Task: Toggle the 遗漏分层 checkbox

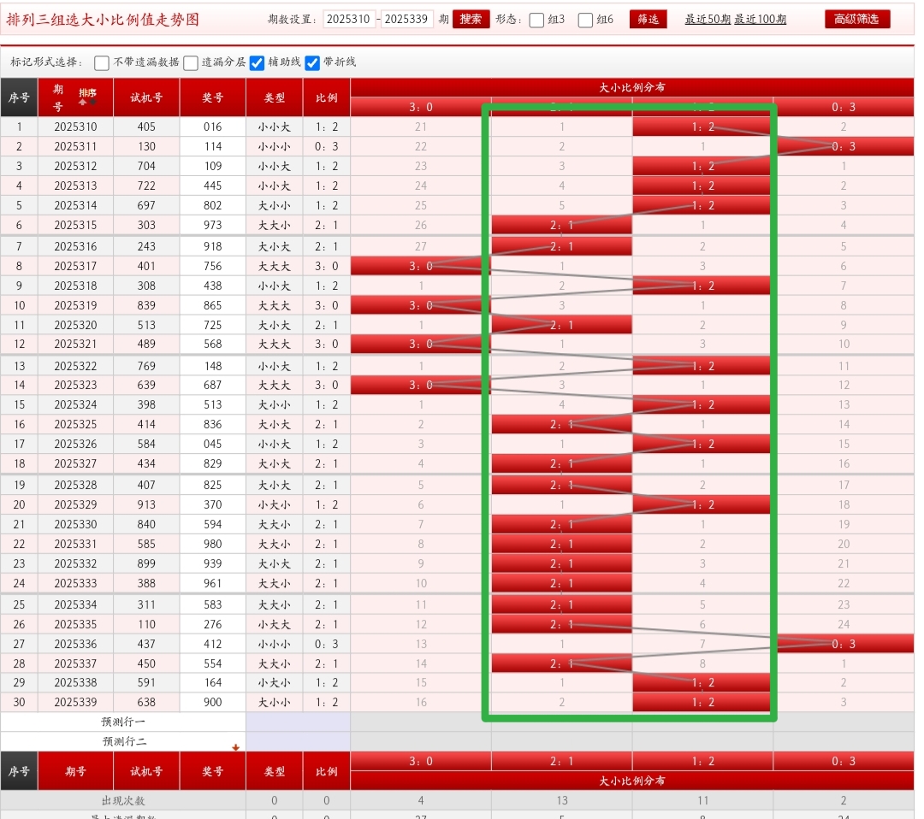Action: point(191,62)
